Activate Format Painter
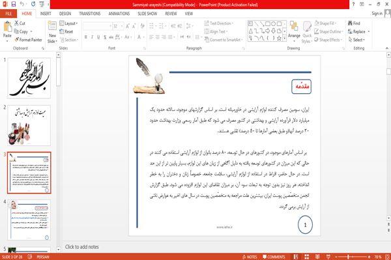Viewport: 391px width, 260px height. point(28,40)
